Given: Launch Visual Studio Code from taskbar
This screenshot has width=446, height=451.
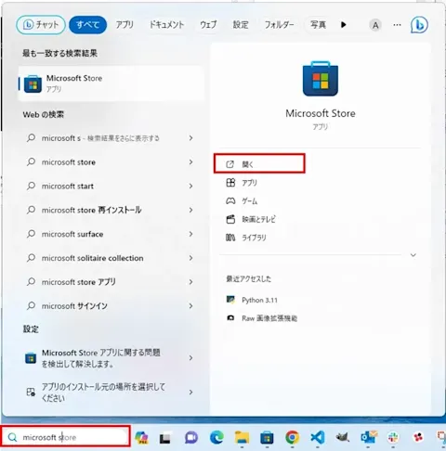Looking at the screenshot, I should coord(318,437).
